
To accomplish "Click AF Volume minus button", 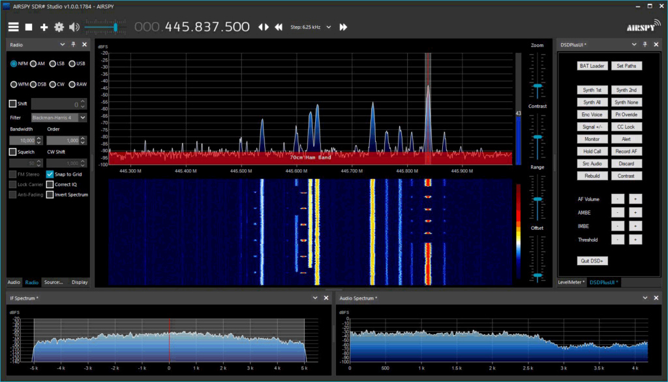I will tap(618, 199).
